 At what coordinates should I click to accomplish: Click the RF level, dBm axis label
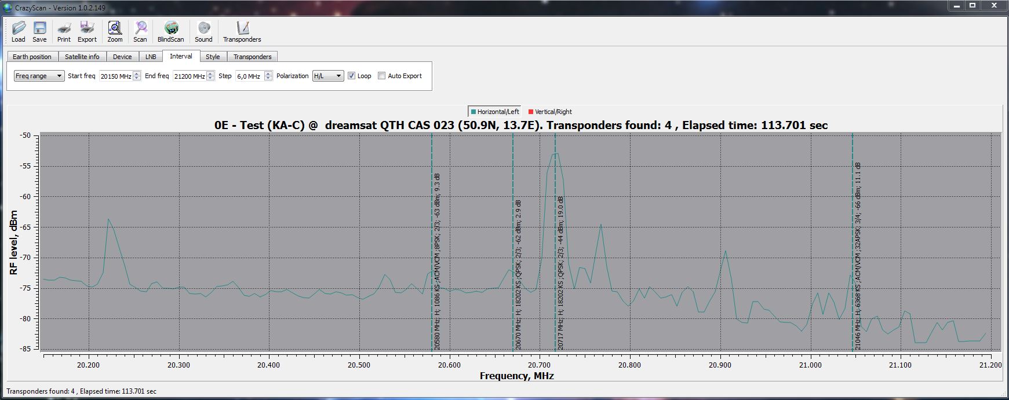tap(13, 243)
